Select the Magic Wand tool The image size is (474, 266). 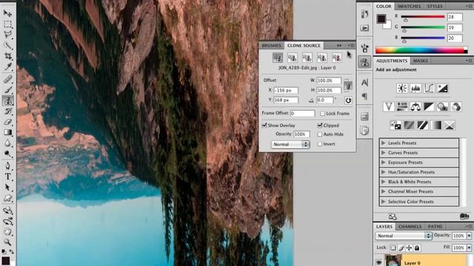[7, 46]
